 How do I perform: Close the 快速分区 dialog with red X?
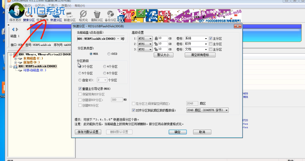(238, 26)
